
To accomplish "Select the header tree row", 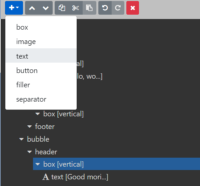I will click(46, 152).
